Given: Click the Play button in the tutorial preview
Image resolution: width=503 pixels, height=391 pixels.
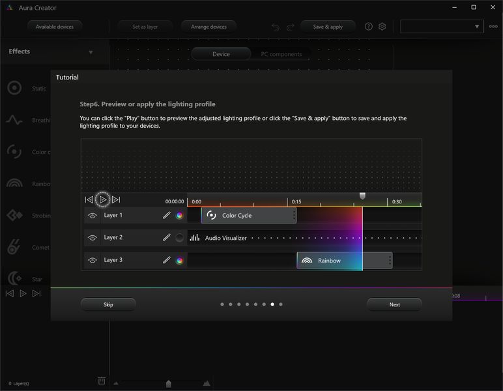Looking at the screenshot, I should tap(103, 200).
